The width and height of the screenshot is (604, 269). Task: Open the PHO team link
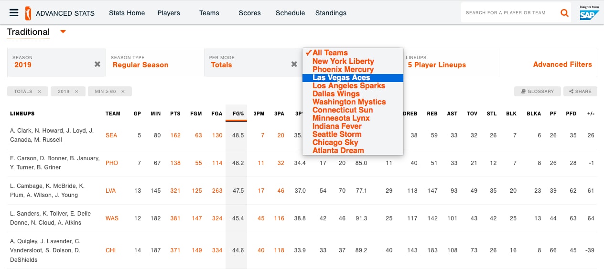pos(112,163)
